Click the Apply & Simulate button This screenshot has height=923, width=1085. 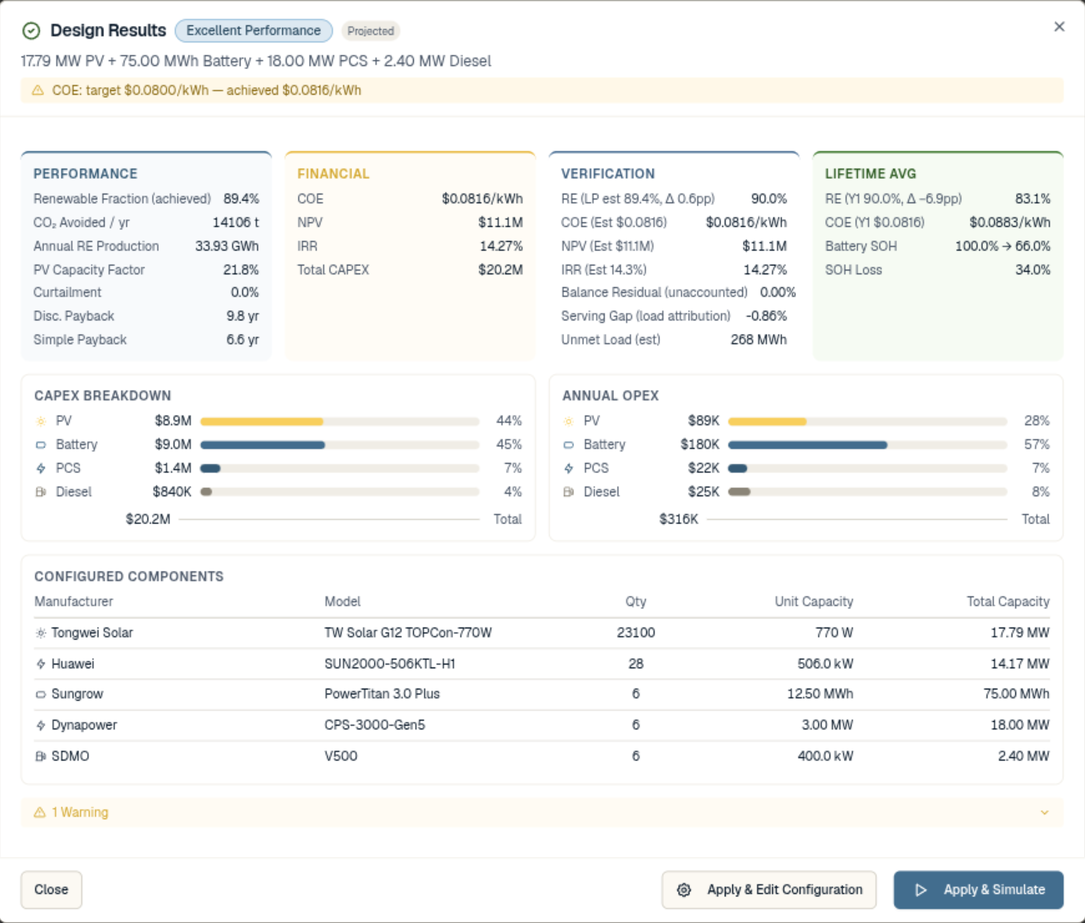pyautogui.click(x=979, y=890)
